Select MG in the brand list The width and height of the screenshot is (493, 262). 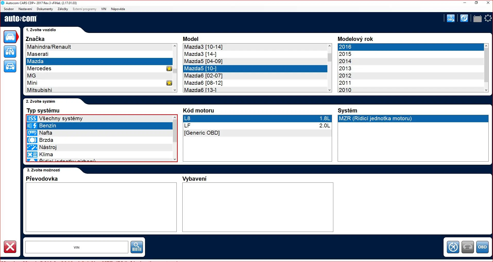pyautogui.click(x=99, y=76)
